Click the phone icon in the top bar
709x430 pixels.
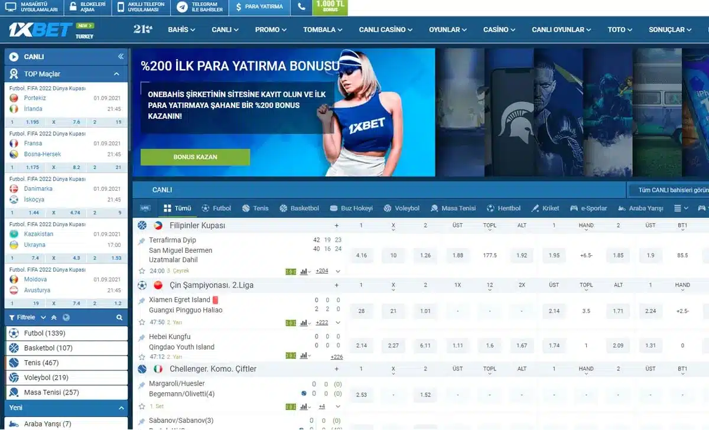pyautogui.click(x=302, y=7)
